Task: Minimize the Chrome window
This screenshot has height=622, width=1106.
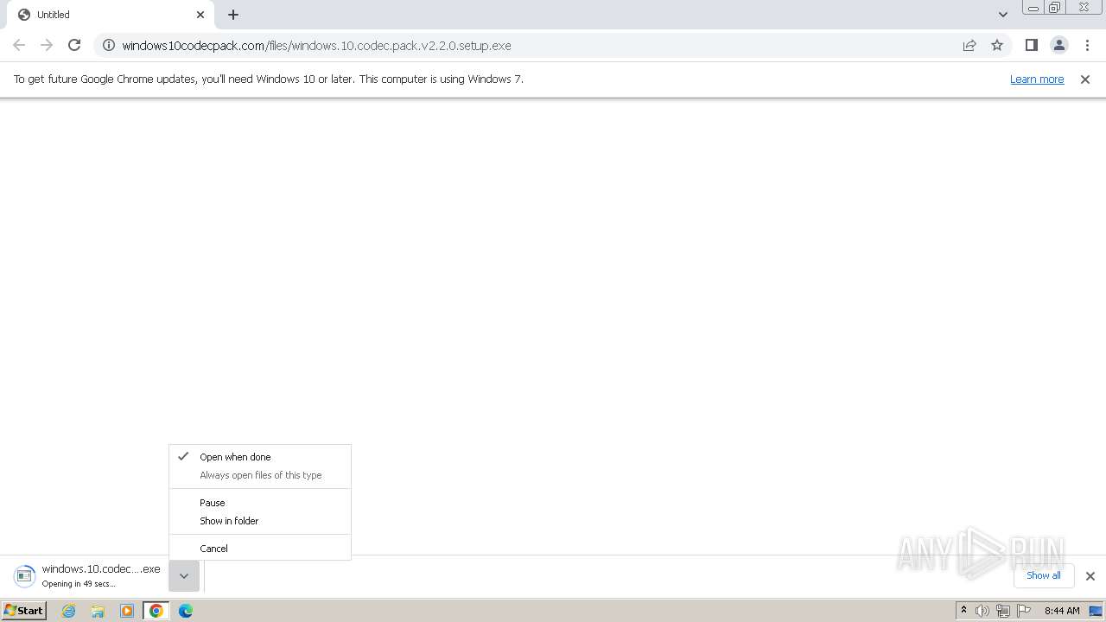Action: point(1033,8)
